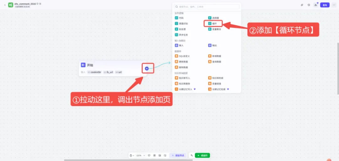Edit workflow name via pencil icon
Viewport: 339px width, 161px height.
click(x=40, y=4)
